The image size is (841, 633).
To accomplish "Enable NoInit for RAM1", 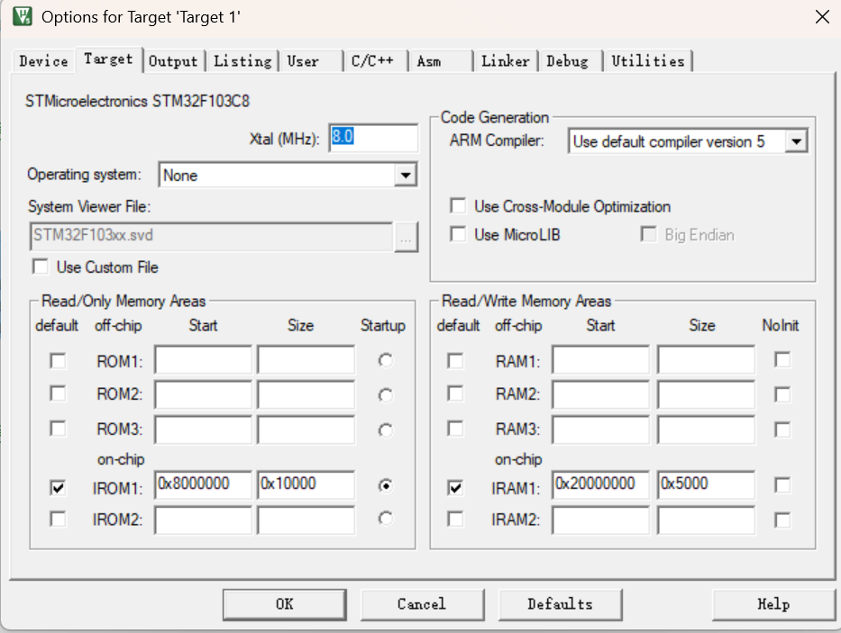I will [x=782, y=359].
